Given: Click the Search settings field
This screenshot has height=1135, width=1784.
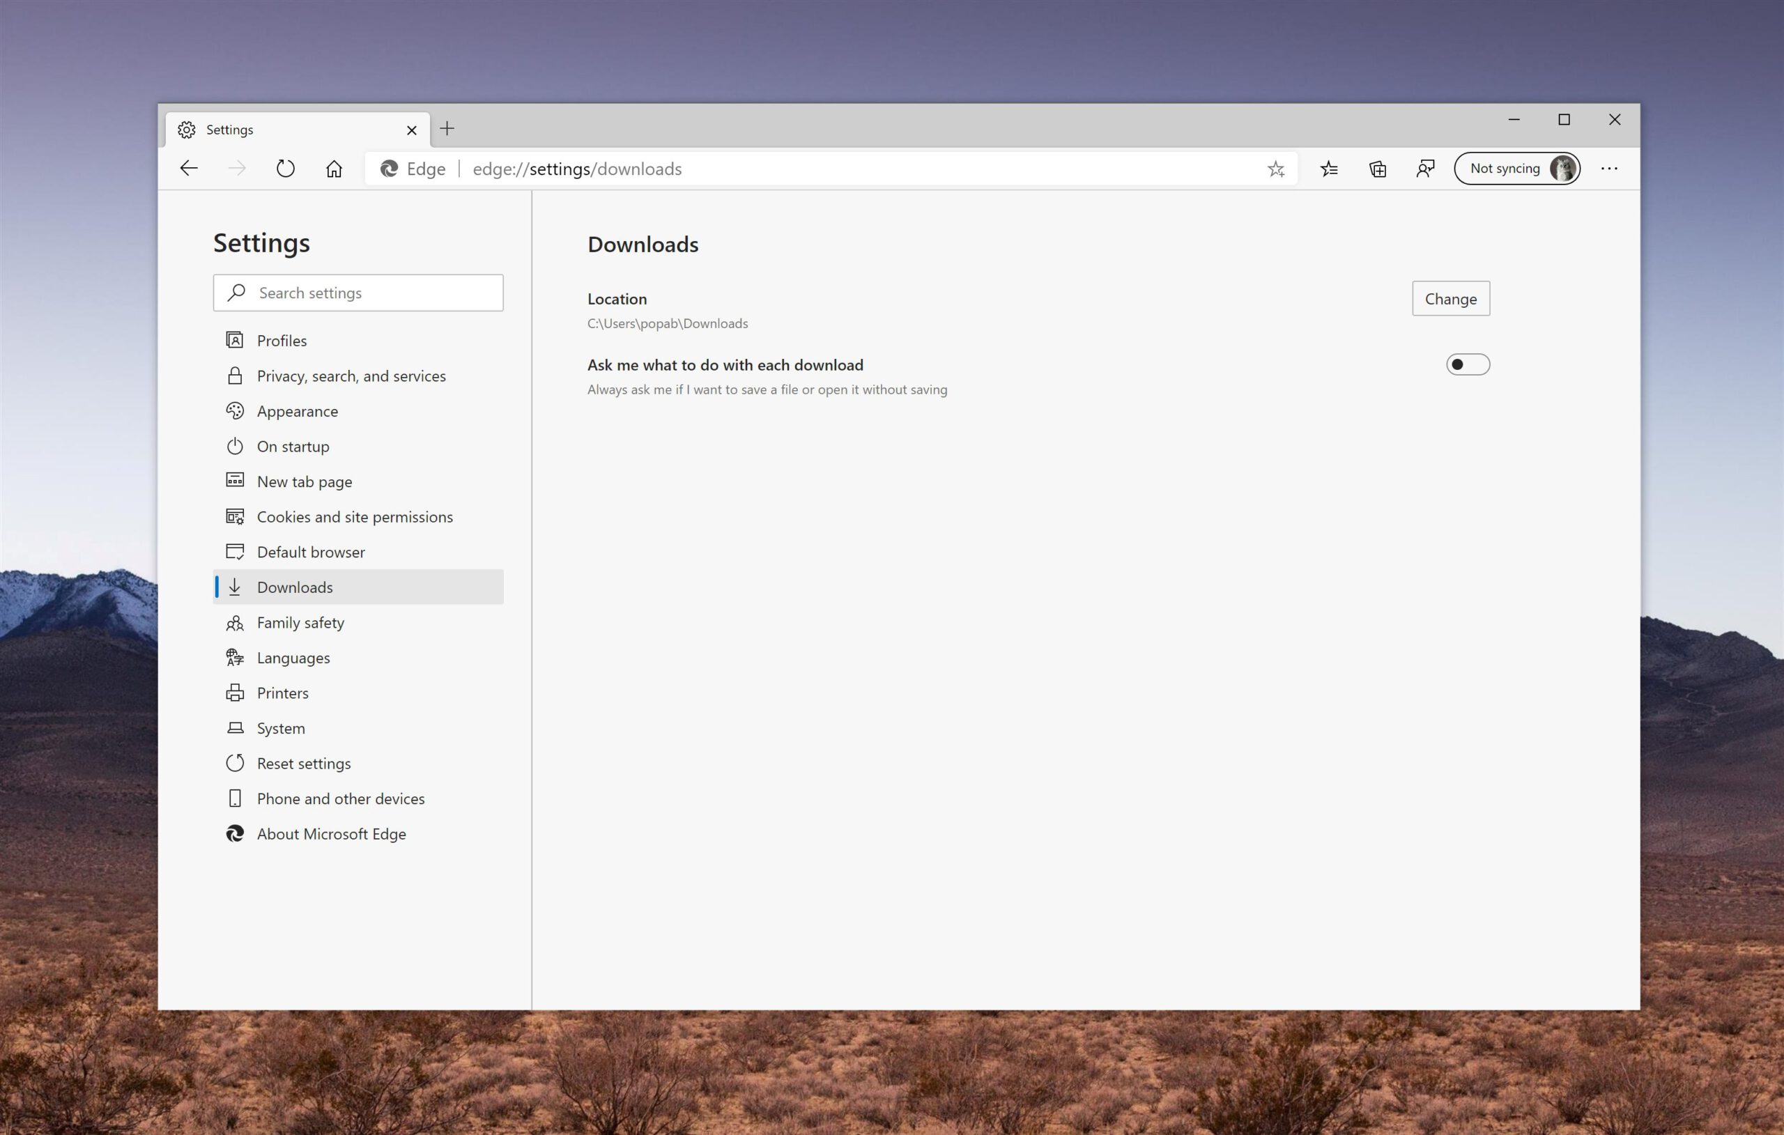Looking at the screenshot, I should click(357, 293).
